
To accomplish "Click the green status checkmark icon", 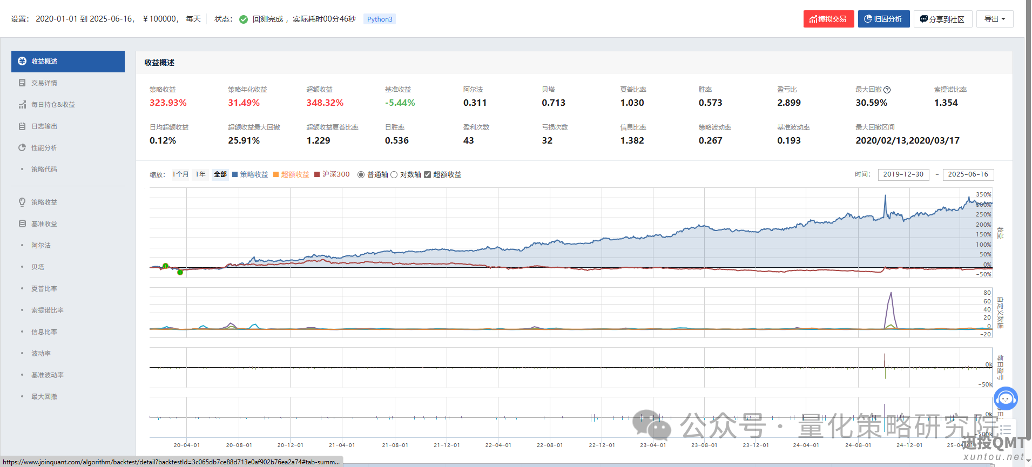I will tap(244, 19).
